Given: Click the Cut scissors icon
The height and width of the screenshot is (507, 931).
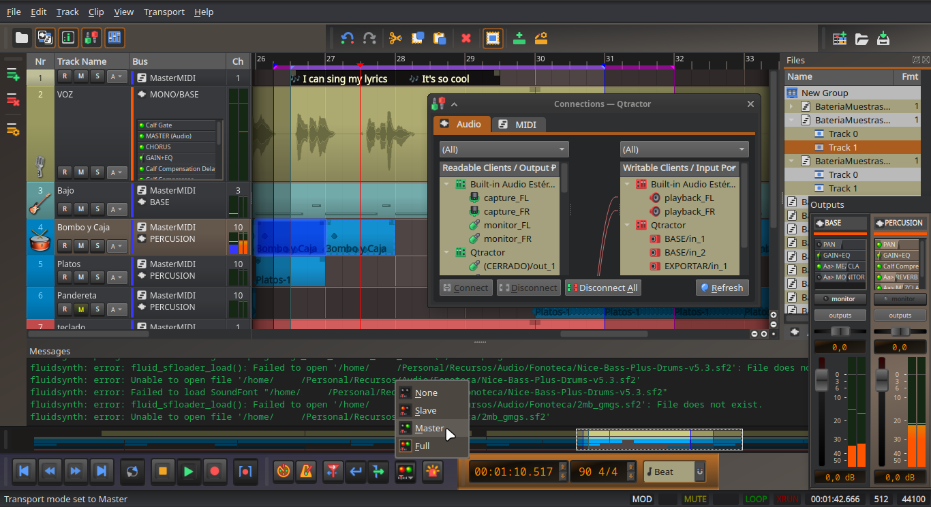Looking at the screenshot, I should 395,38.
